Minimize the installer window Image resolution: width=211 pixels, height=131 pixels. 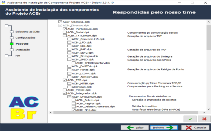(179, 3)
